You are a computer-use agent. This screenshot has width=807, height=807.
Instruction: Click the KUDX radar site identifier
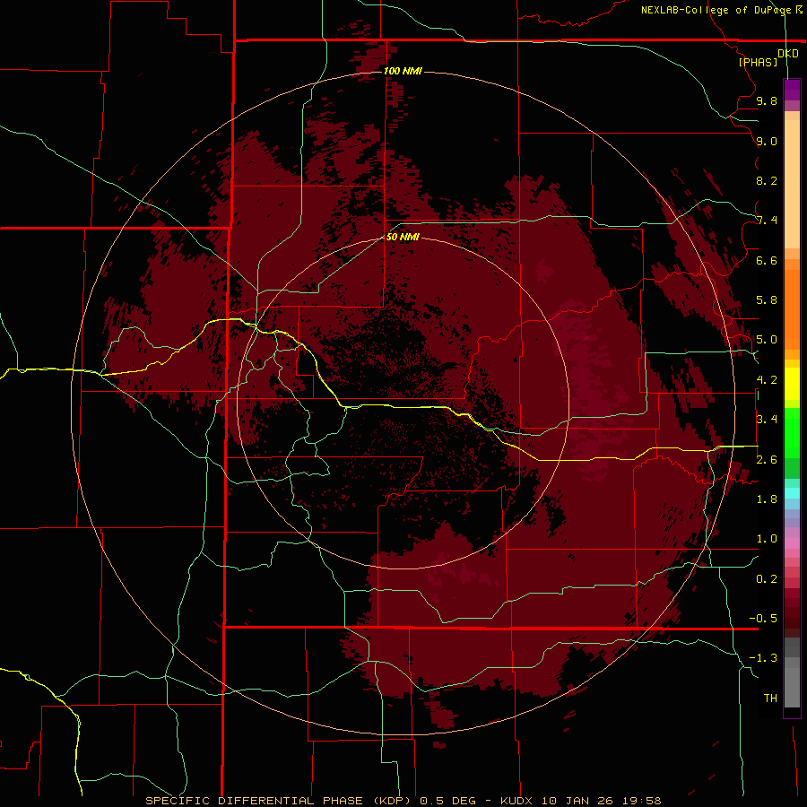click(516, 801)
